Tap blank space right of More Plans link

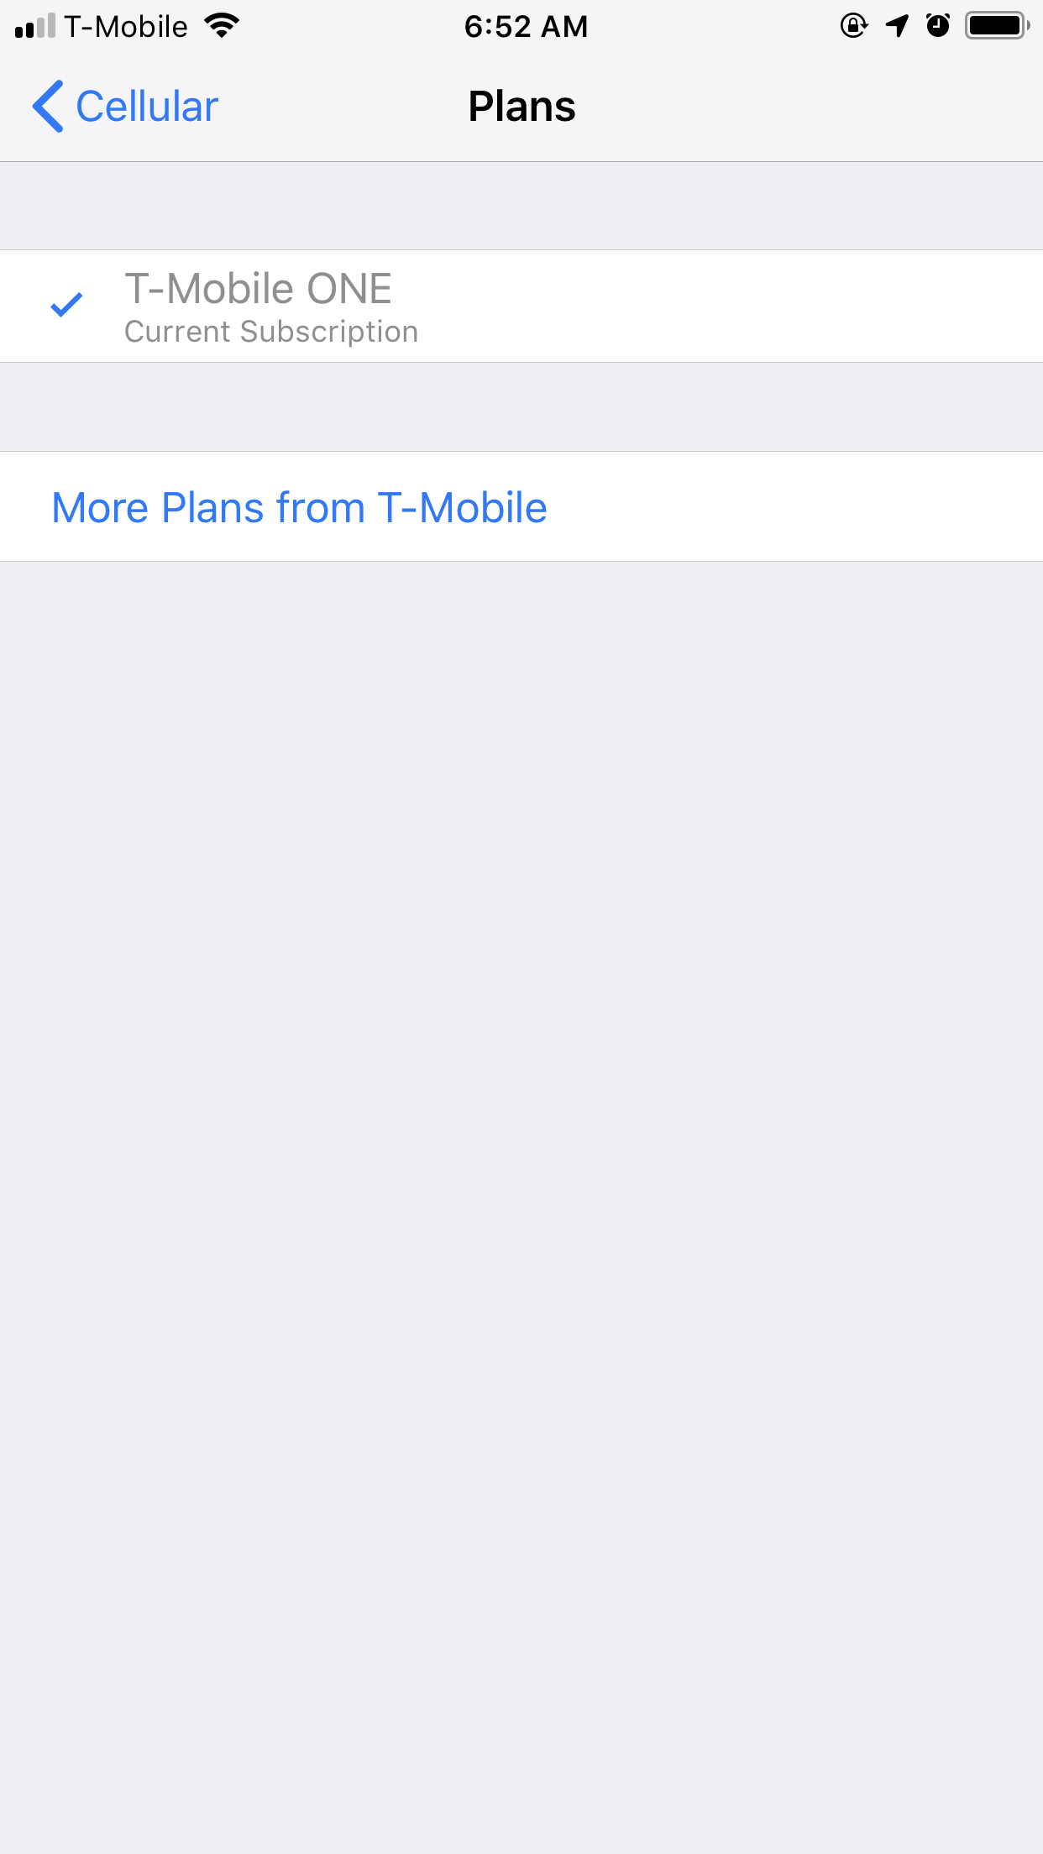click(794, 507)
